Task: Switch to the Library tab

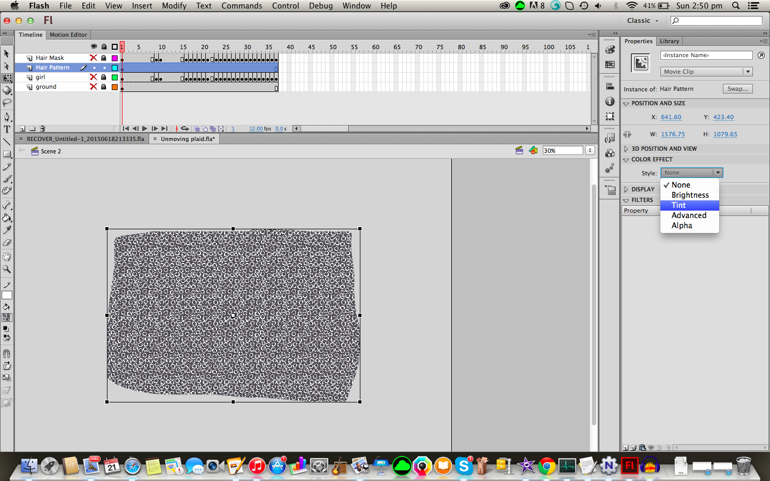Action: 669,41
